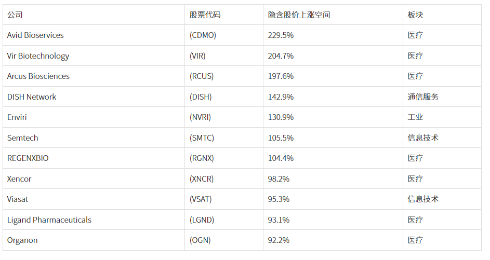The image size is (490, 260).
Task: Select the (OGN) ticker for Organon
Action: coord(200,240)
